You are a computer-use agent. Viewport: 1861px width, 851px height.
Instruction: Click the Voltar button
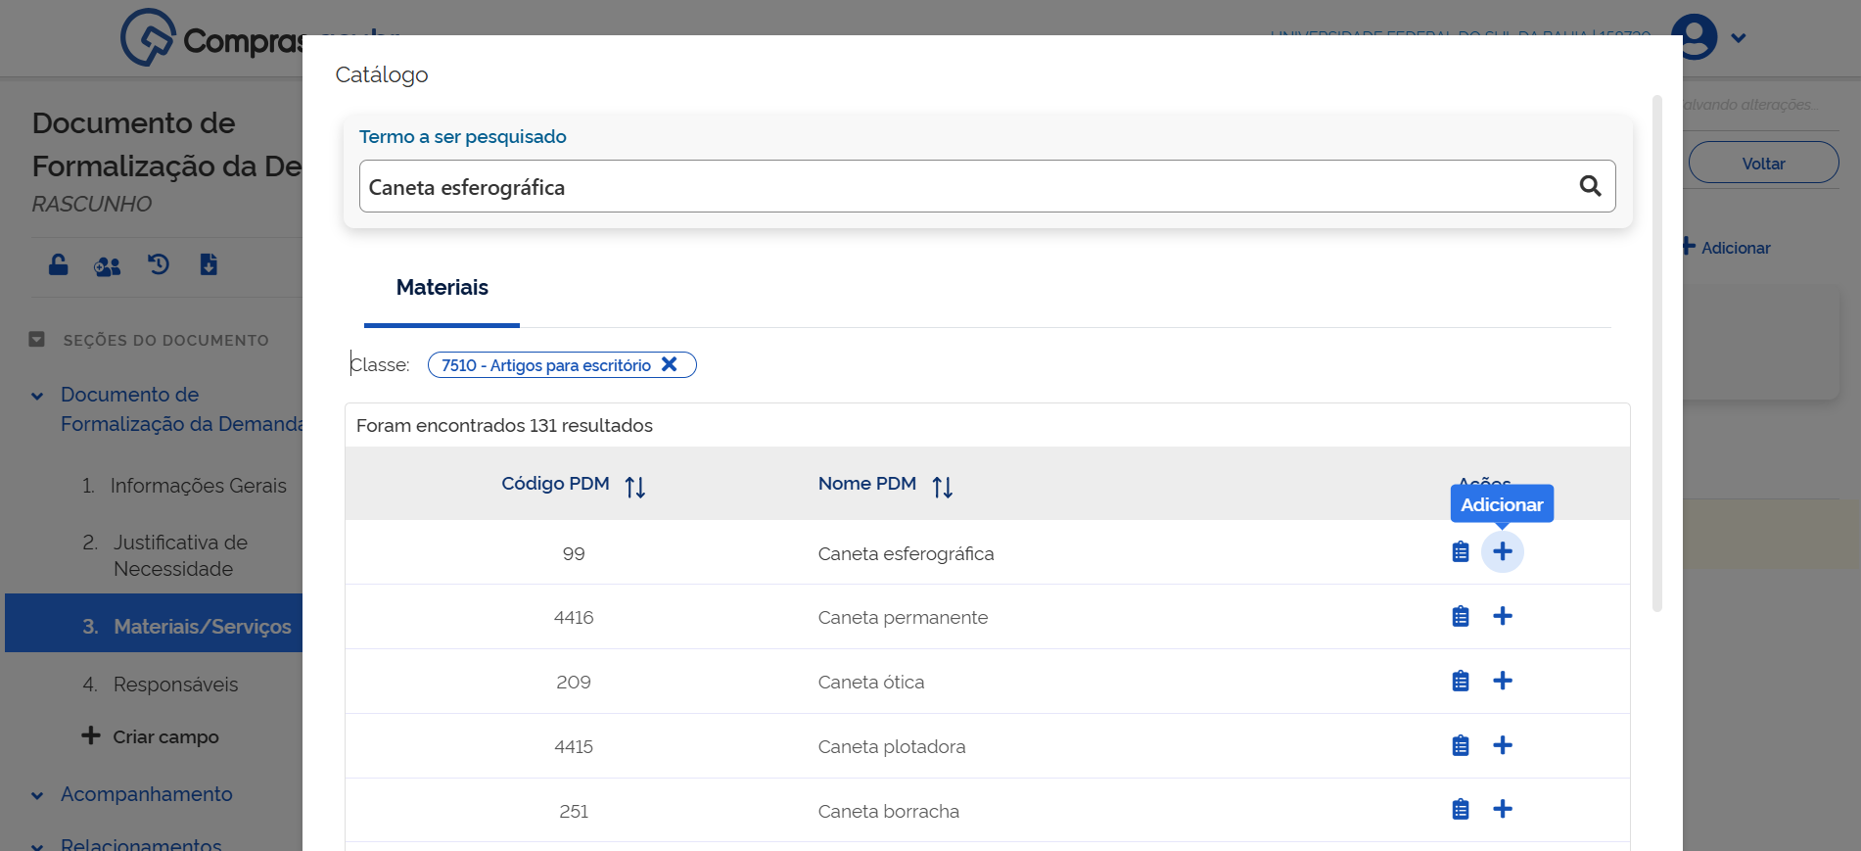1762,164
